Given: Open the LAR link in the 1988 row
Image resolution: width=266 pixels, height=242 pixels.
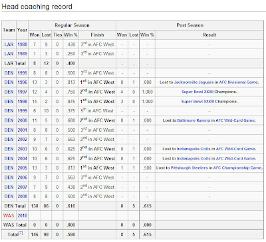Looking at the screenshot, I should click(x=9, y=45).
